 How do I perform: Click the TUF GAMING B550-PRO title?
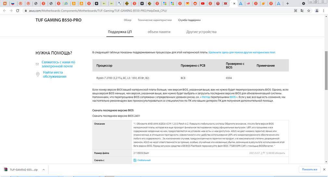[x=59, y=20]
